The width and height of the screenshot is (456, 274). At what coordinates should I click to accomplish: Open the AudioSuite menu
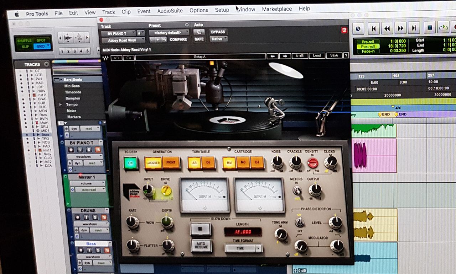(x=170, y=11)
